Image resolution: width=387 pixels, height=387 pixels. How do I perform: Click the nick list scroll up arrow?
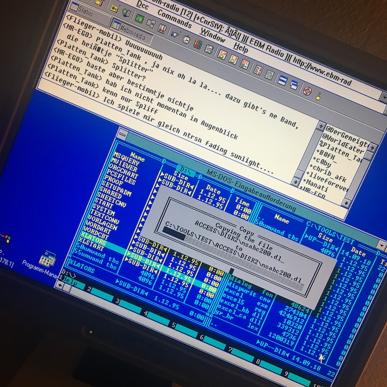372,148
